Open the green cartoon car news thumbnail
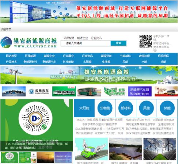The height and width of the screenshot is (164, 178). tap(91, 149)
